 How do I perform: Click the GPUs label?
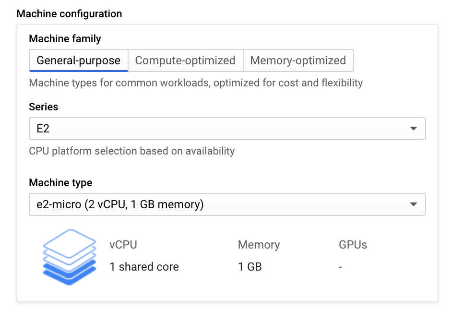pos(353,245)
